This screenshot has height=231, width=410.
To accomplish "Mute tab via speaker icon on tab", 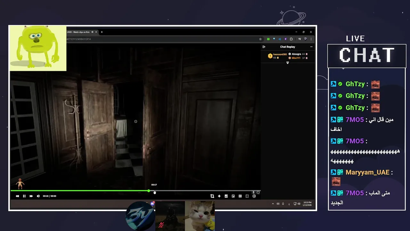I will (x=92, y=32).
